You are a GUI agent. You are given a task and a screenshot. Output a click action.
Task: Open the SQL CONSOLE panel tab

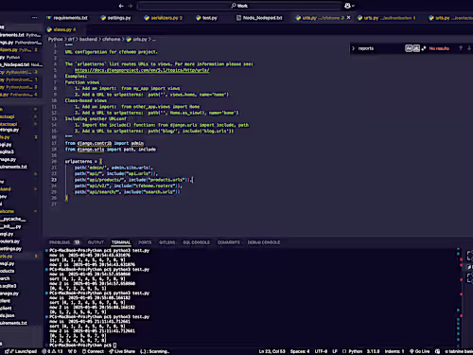[197, 242]
